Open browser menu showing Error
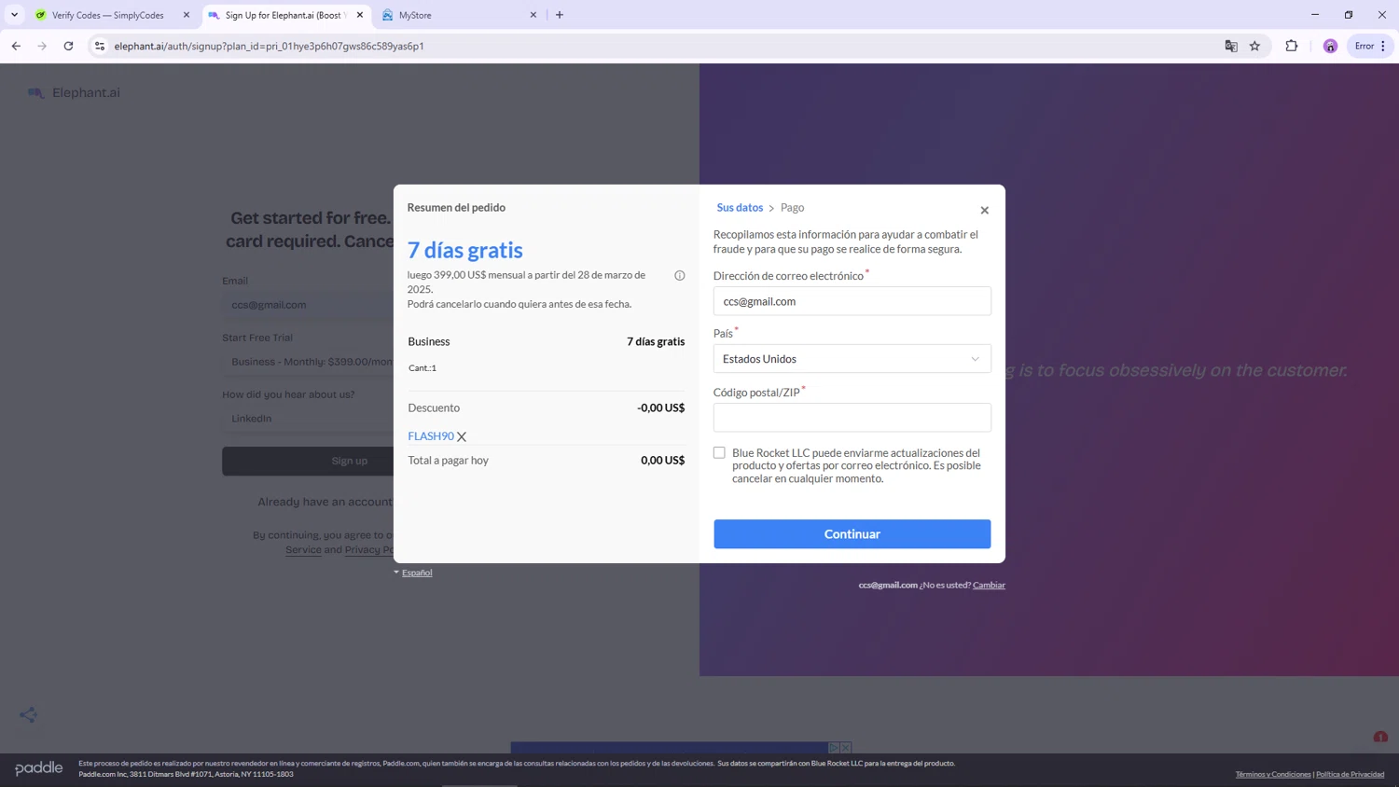This screenshot has height=787, width=1399. click(1370, 46)
